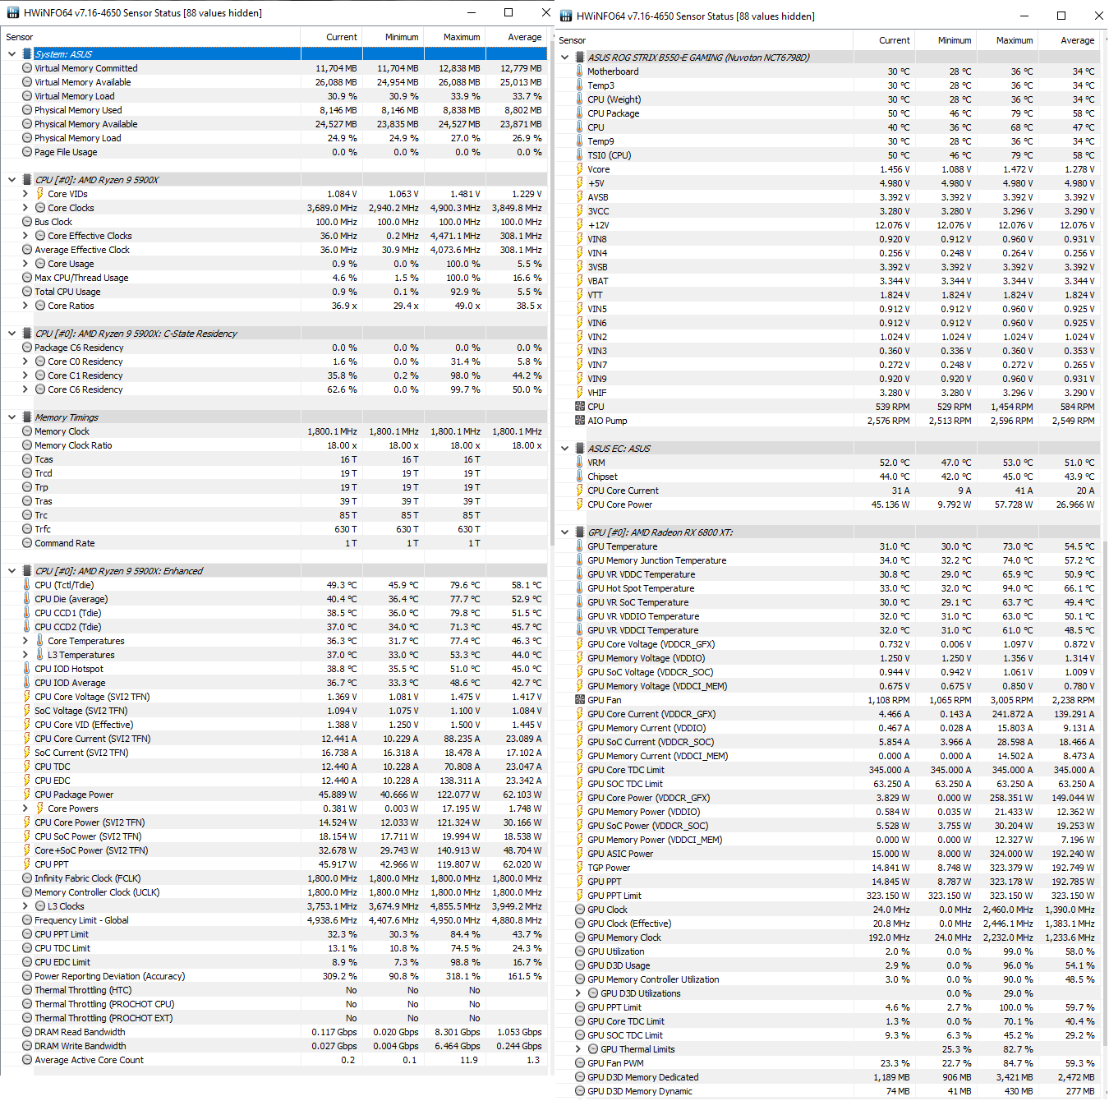1109x1101 pixels.
Task: Click the GPU Temperature thermometer icon
Action: coord(580,546)
